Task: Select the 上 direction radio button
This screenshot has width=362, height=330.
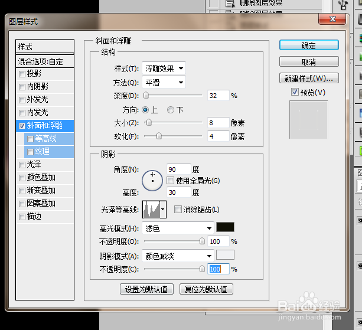Action: [145, 110]
